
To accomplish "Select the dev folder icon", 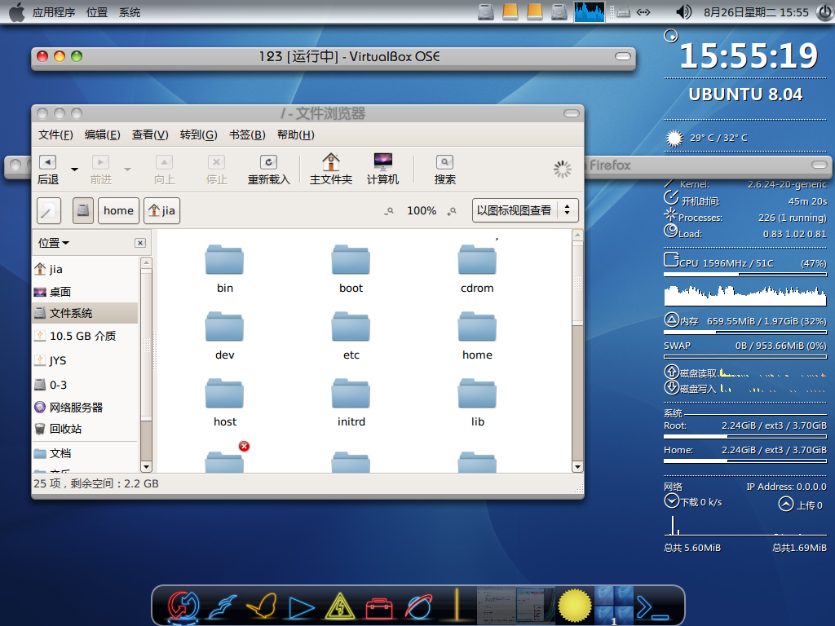I will (224, 326).
